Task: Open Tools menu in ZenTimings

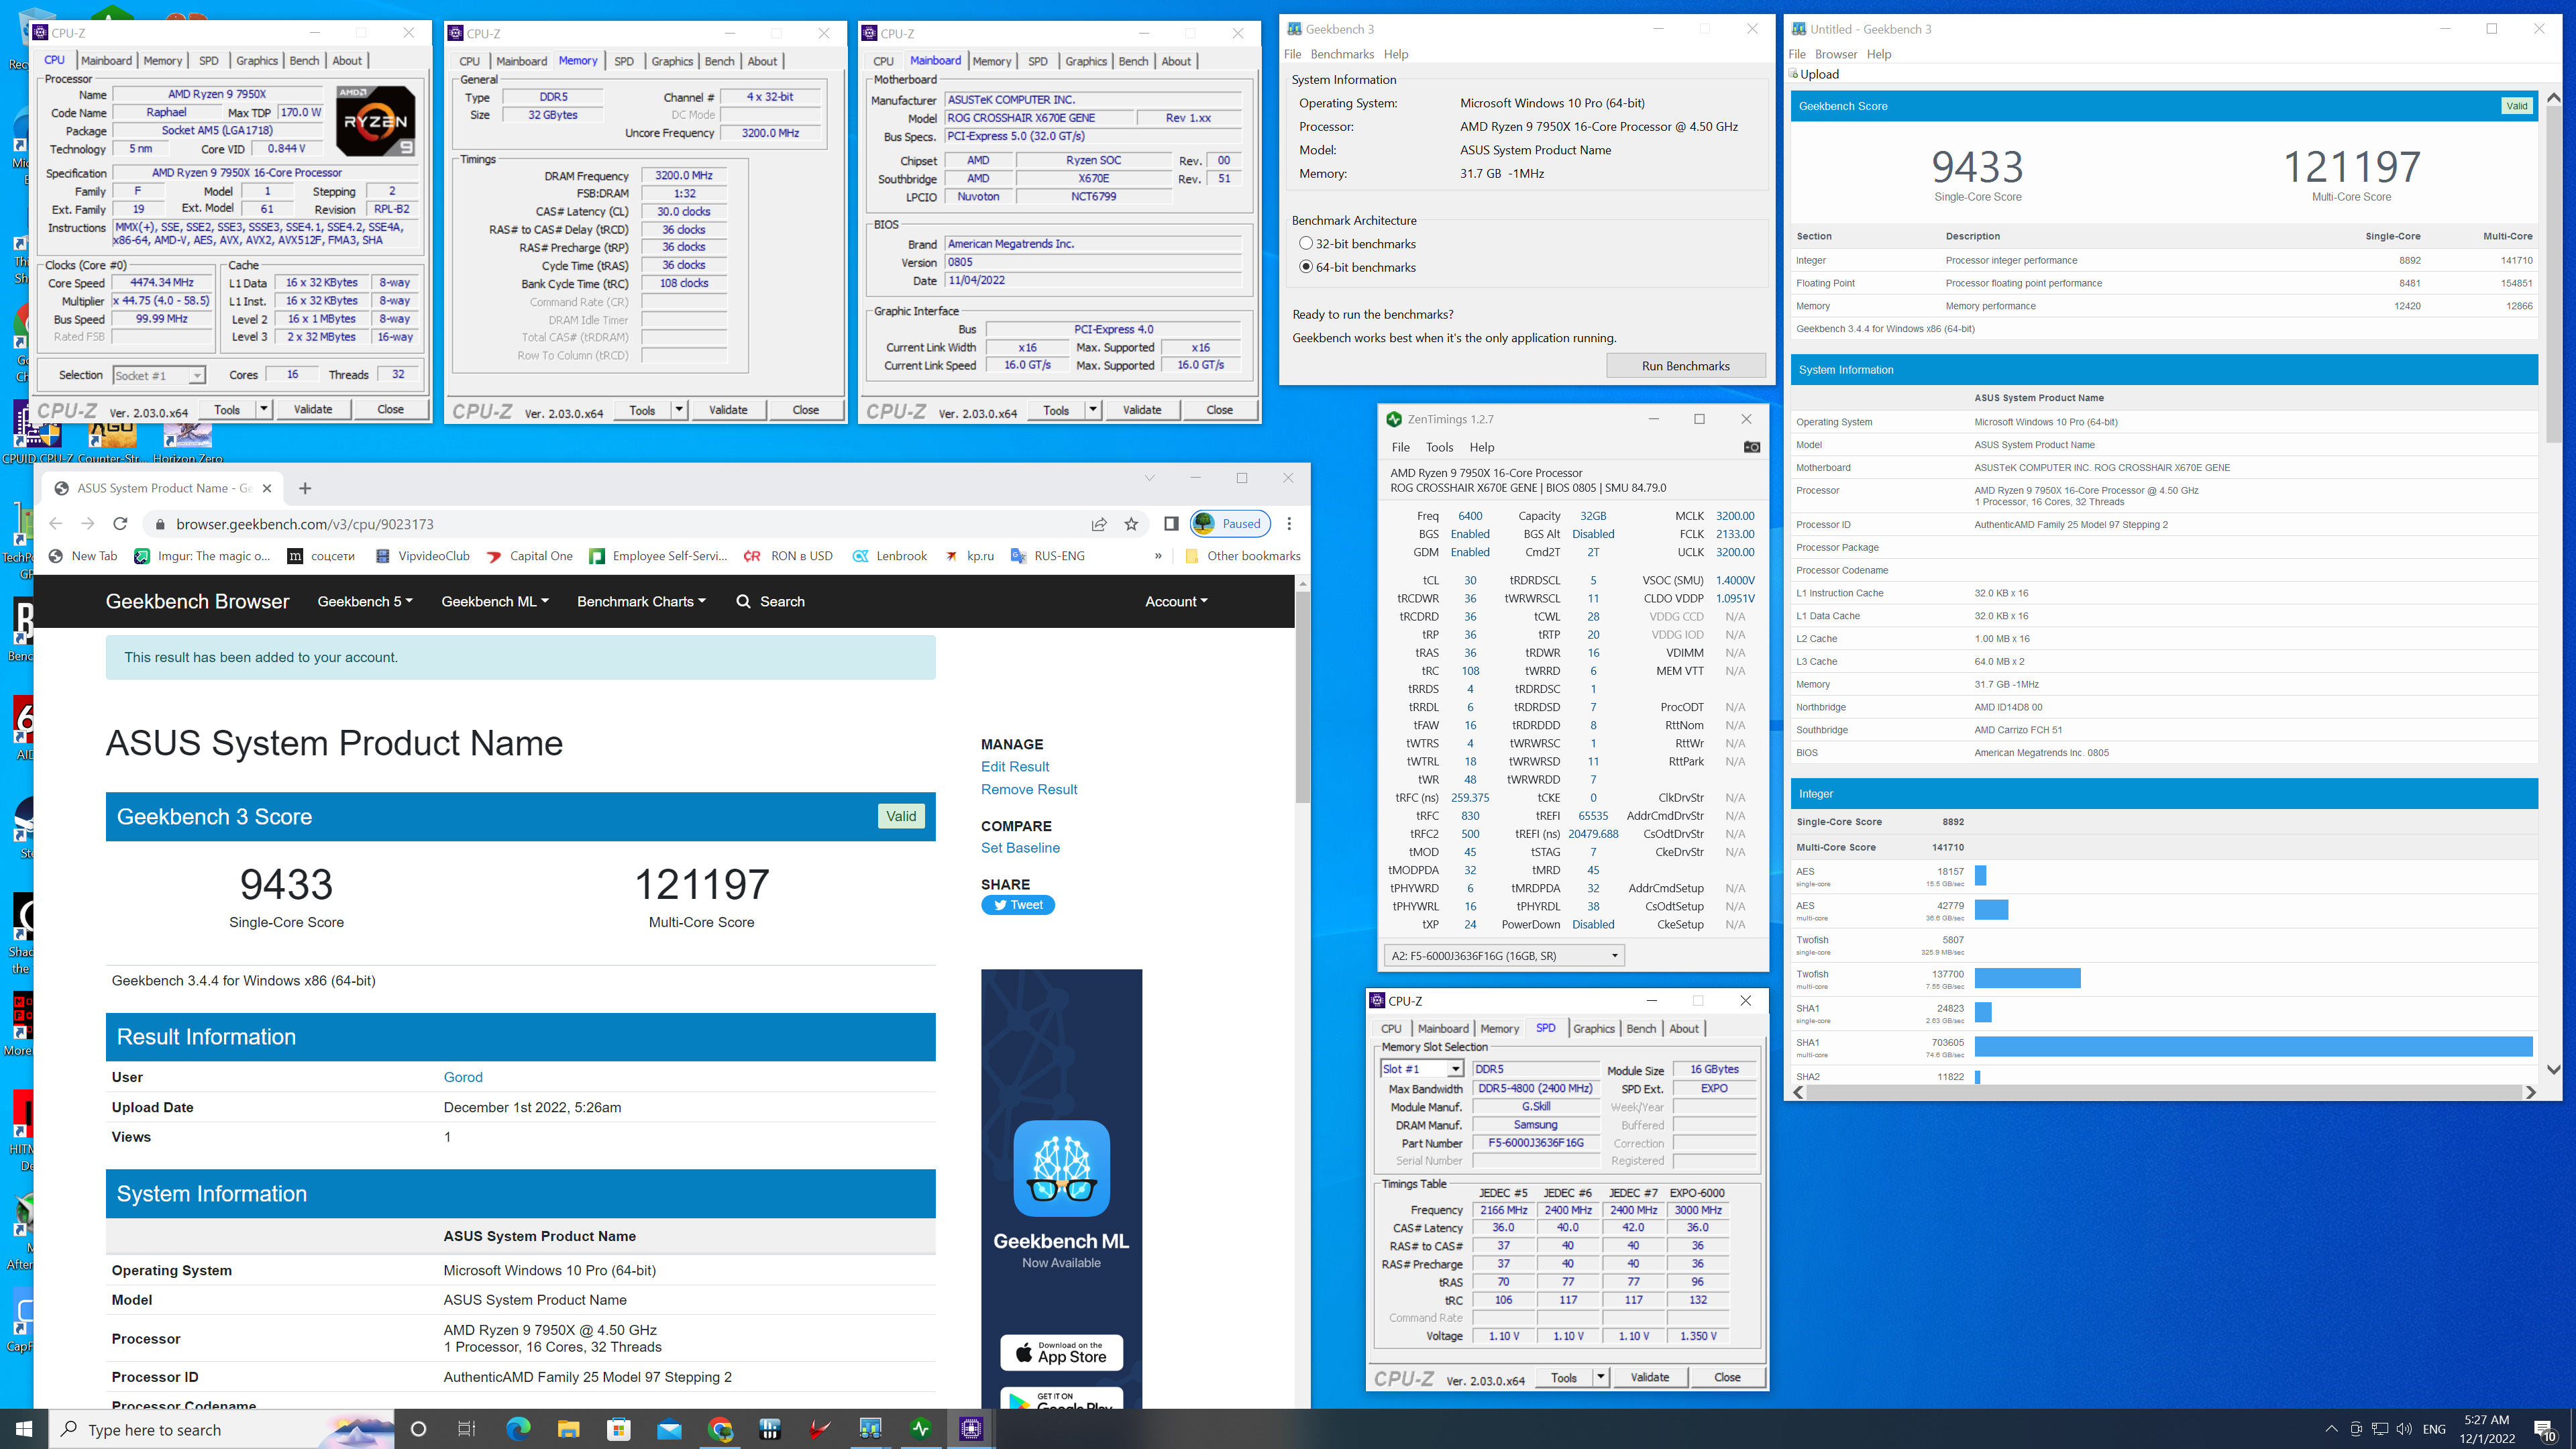Action: 1439,447
